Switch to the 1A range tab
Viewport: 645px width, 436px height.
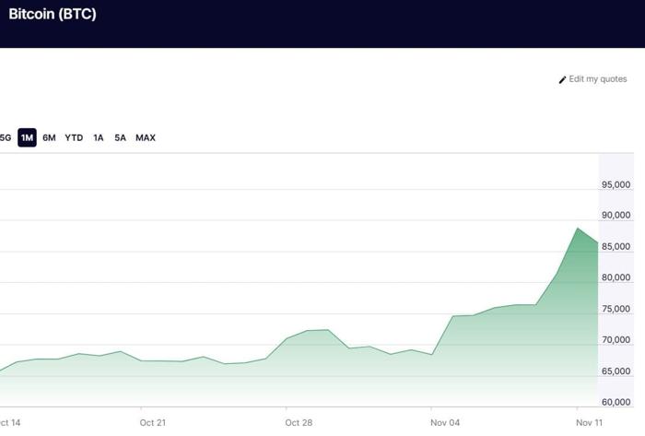click(99, 137)
